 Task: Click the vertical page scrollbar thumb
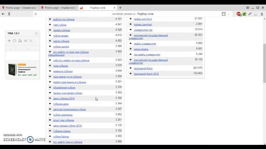click(264, 63)
